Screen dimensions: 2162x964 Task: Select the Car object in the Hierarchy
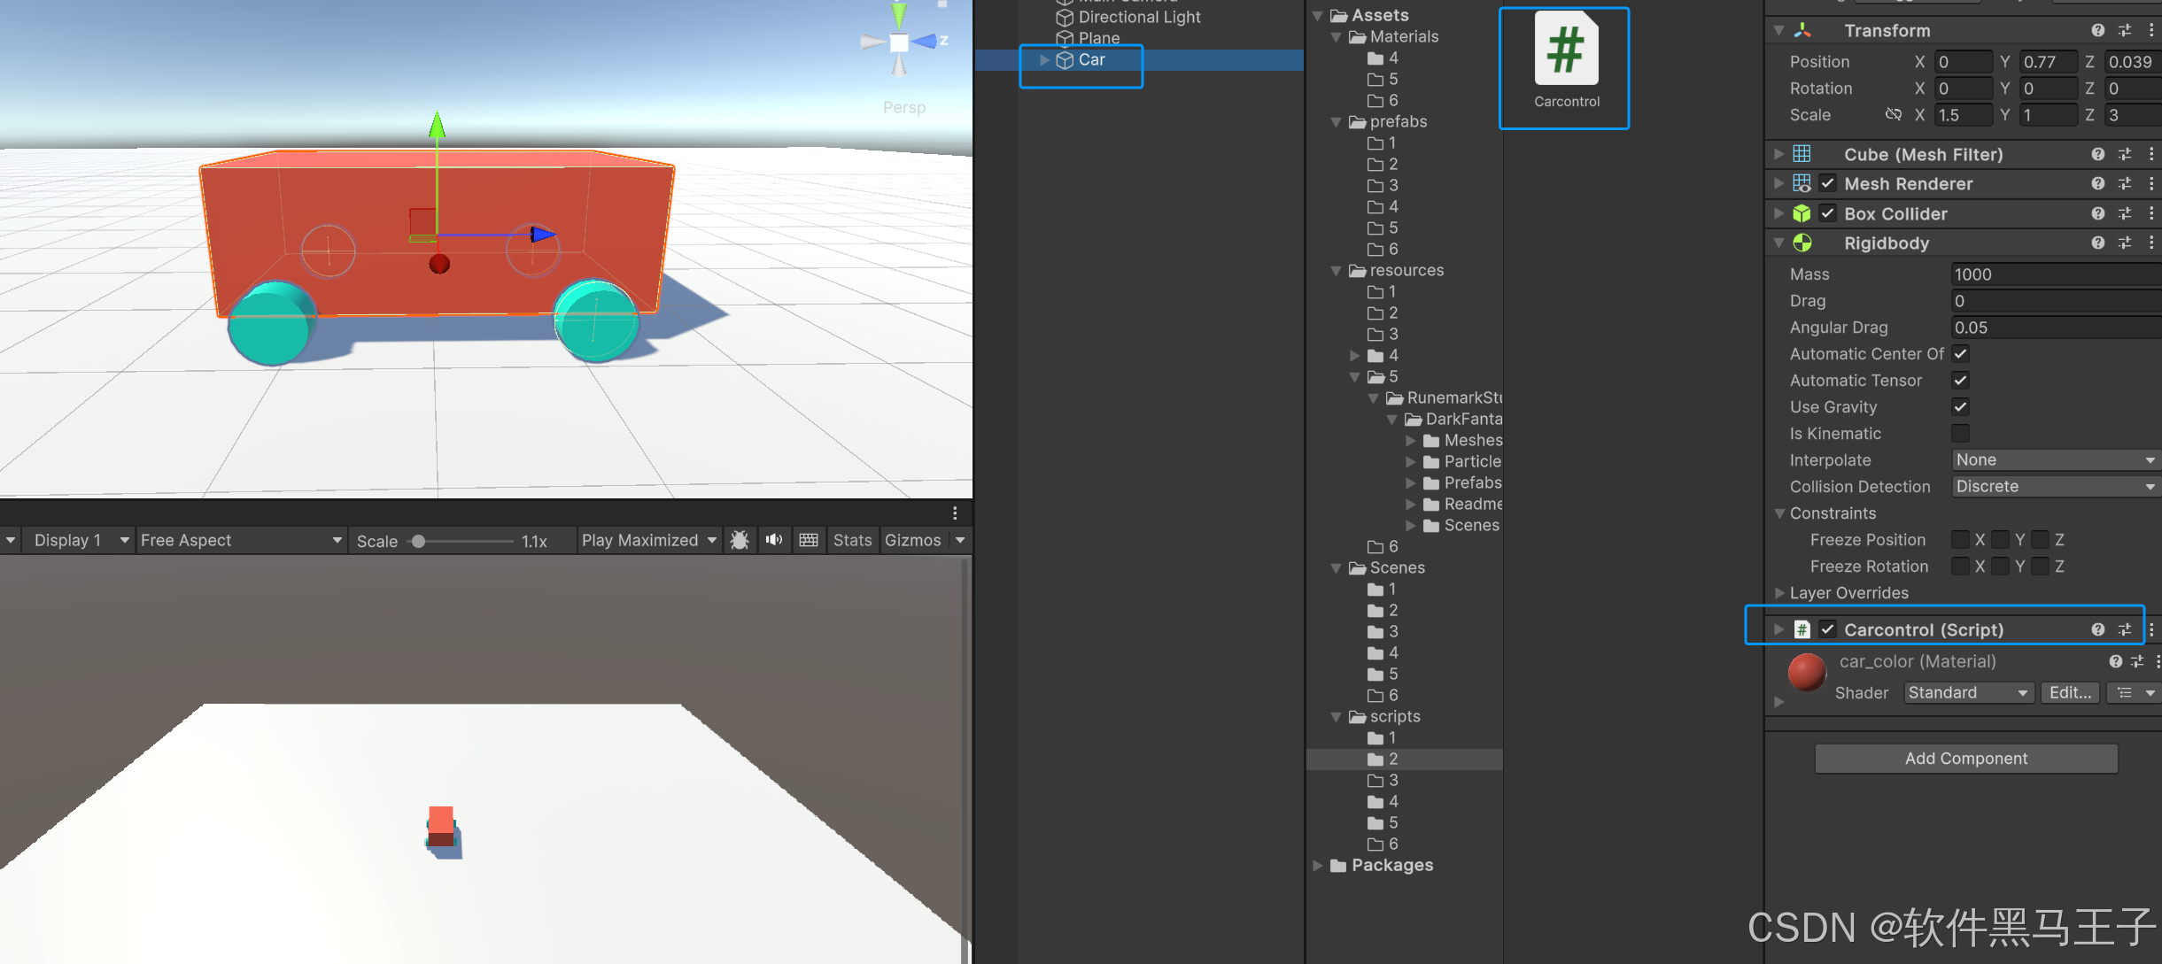point(1091,60)
